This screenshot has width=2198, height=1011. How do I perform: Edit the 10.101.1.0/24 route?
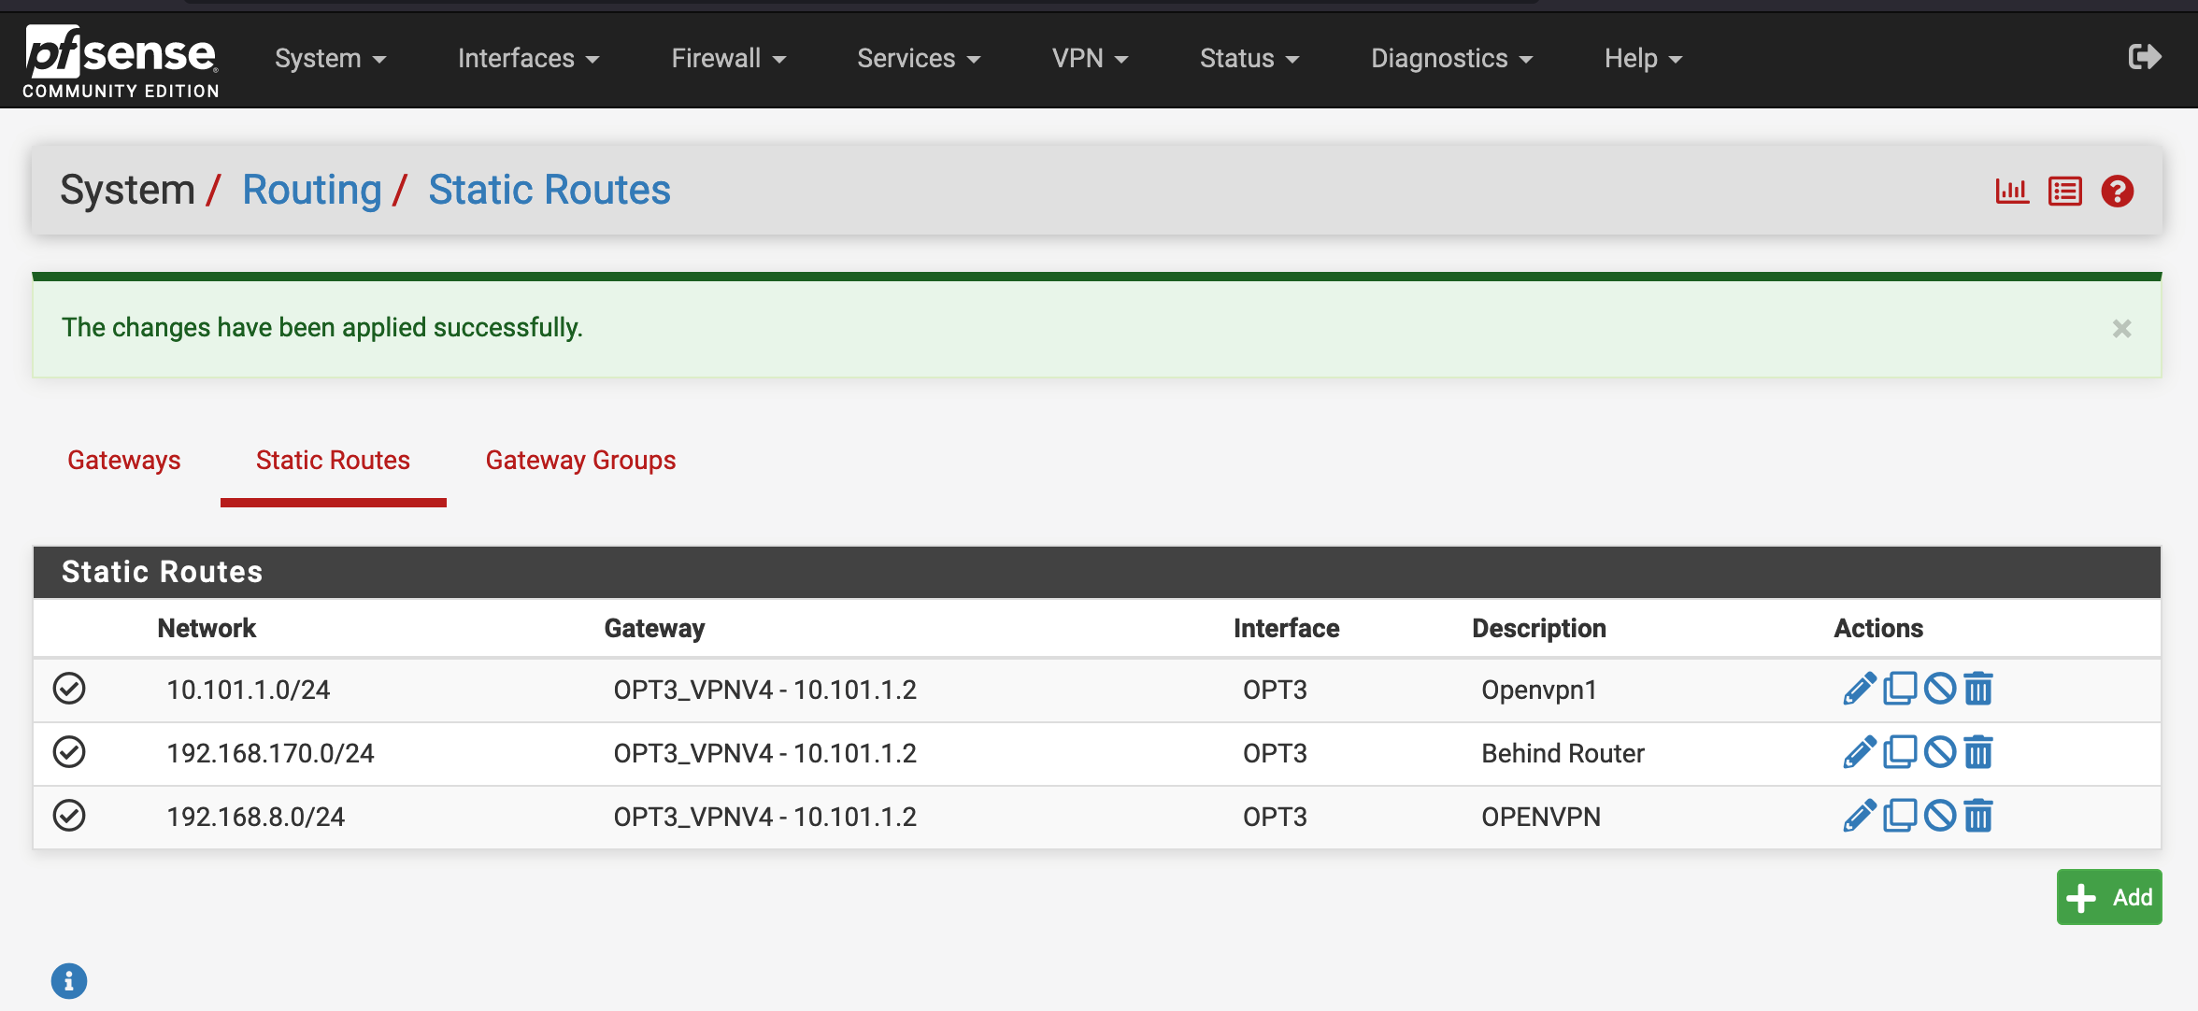(1859, 689)
